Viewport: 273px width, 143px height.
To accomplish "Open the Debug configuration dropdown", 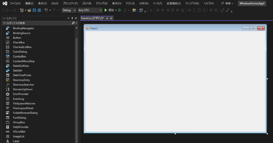I will coord(69,10).
